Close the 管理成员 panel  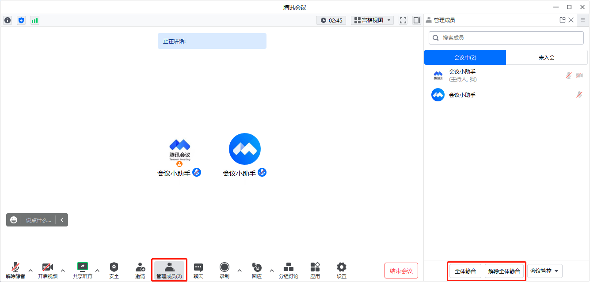tap(571, 20)
